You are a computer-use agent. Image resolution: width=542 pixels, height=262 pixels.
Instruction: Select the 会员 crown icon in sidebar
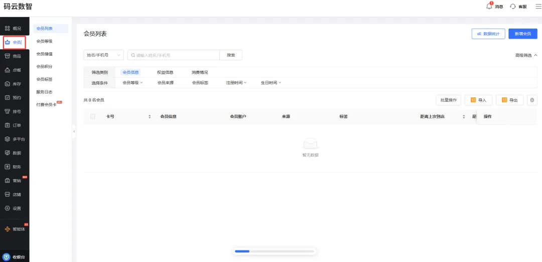(x=7, y=42)
